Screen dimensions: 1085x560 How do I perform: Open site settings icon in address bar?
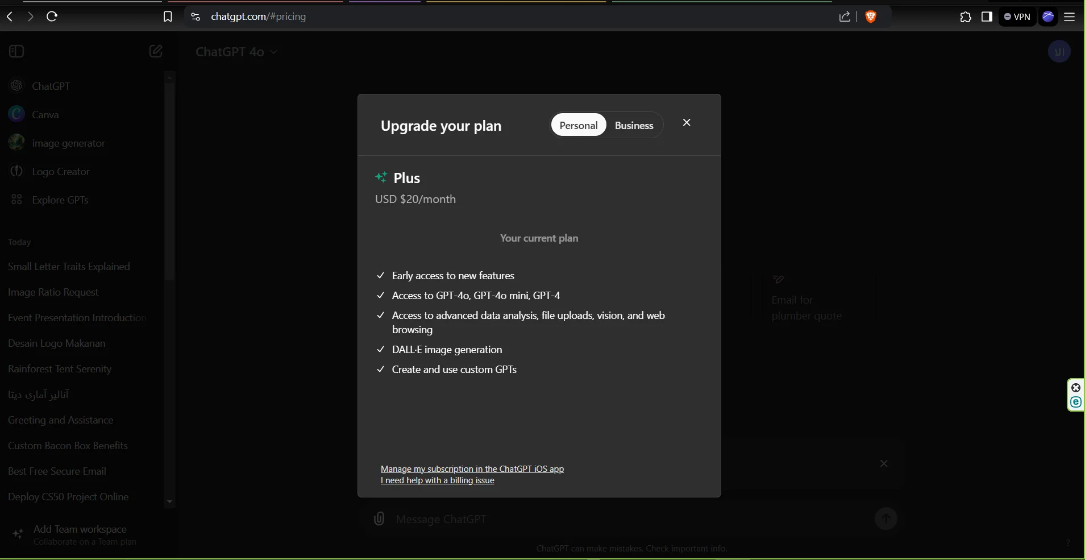point(196,17)
